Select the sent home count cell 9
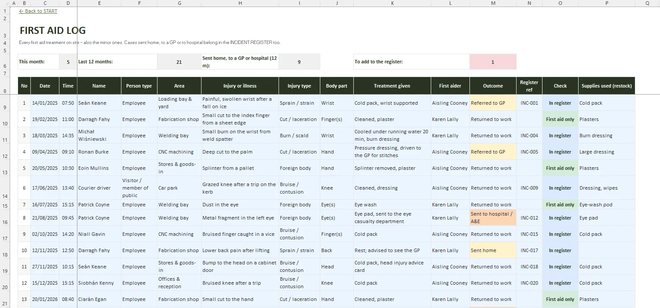The height and width of the screenshot is (308, 660). (299, 62)
